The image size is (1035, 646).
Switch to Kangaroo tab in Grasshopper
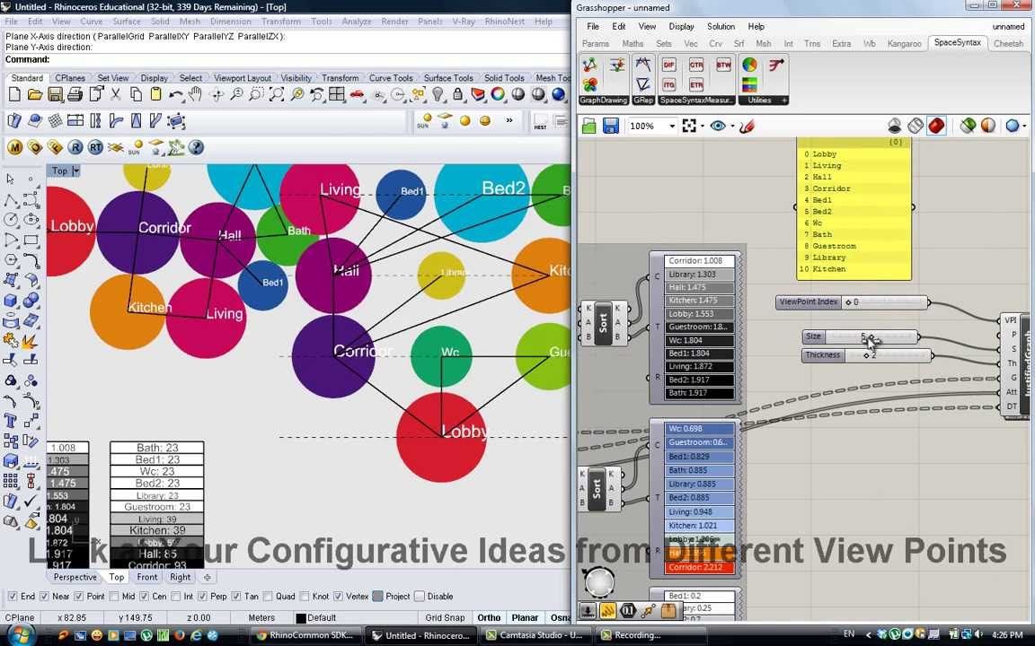tap(904, 43)
